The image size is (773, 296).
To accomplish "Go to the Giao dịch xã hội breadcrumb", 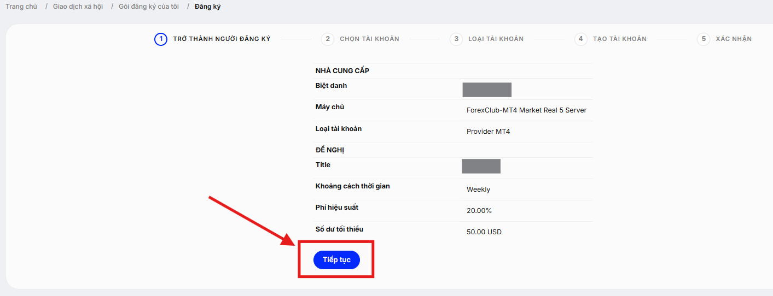I will pyautogui.click(x=78, y=7).
